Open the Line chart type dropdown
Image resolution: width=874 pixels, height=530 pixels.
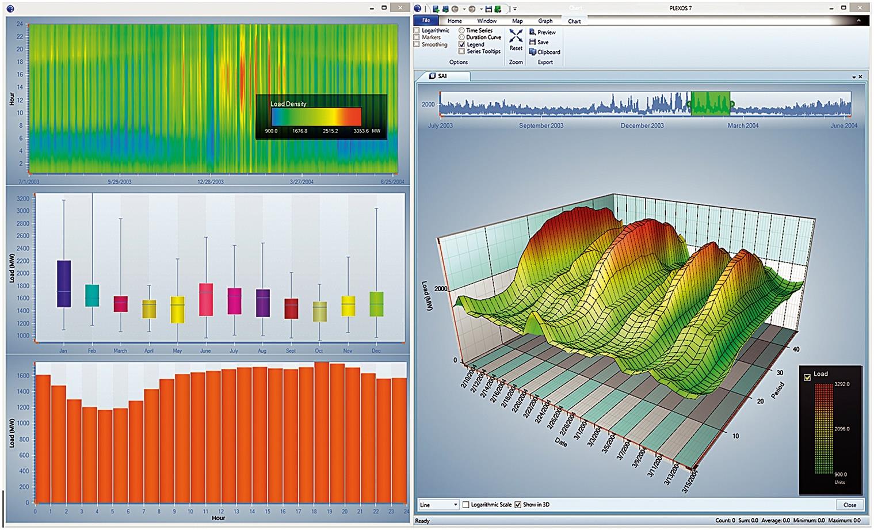coord(439,505)
